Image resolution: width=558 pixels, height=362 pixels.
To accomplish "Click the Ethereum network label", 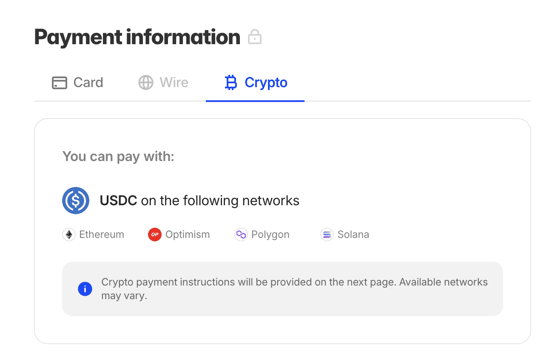I will (x=102, y=235).
